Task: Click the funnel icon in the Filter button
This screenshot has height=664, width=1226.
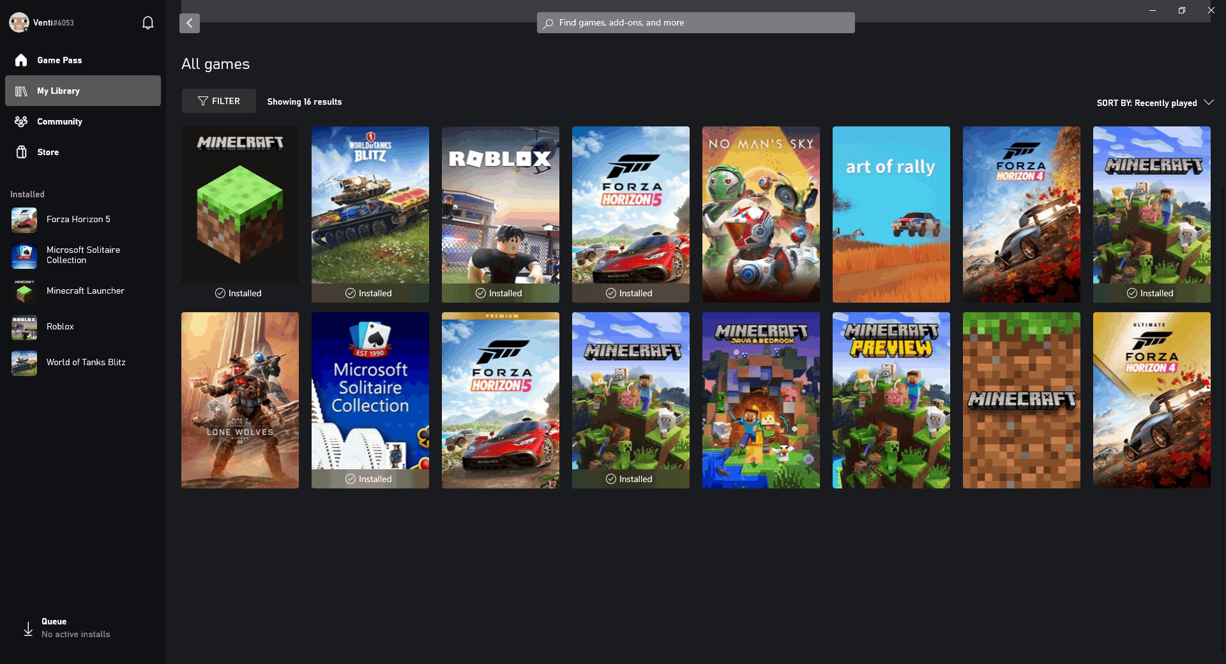Action: pos(203,101)
